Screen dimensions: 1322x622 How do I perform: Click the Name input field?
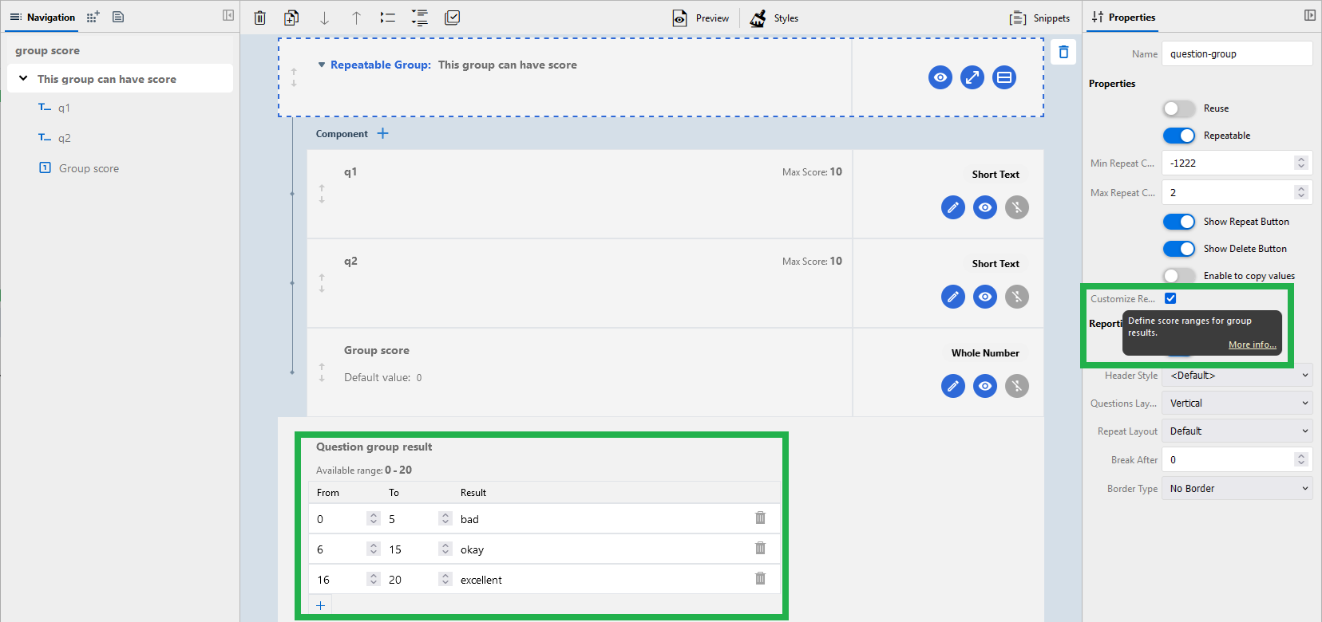pyautogui.click(x=1236, y=53)
